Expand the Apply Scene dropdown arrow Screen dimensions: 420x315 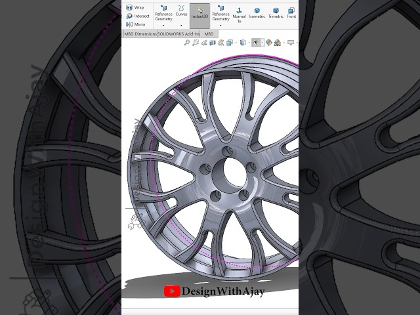click(283, 43)
